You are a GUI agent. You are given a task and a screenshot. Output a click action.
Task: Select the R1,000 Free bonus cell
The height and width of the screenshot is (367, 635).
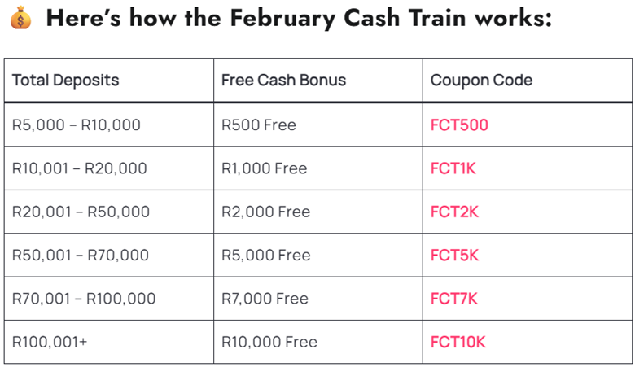point(264,168)
